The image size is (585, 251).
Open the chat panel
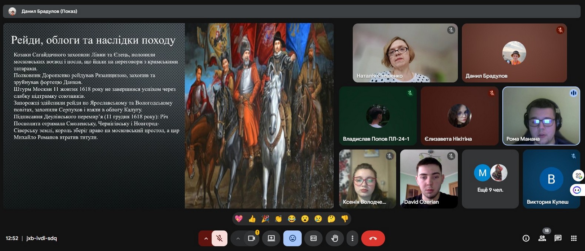tap(558, 238)
